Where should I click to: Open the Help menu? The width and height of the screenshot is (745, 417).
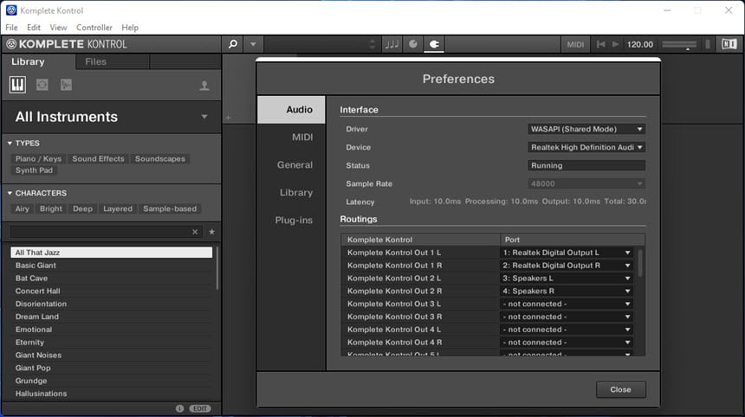[130, 28]
